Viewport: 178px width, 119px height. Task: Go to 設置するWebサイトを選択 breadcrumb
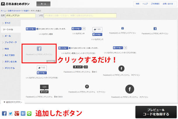[x=18, y=11]
